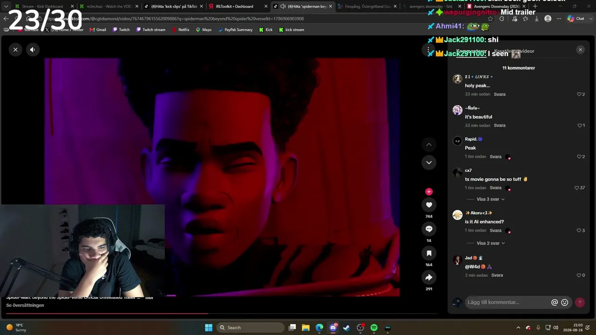
Task: Mute the TikTok video sound
Action: click(33, 49)
